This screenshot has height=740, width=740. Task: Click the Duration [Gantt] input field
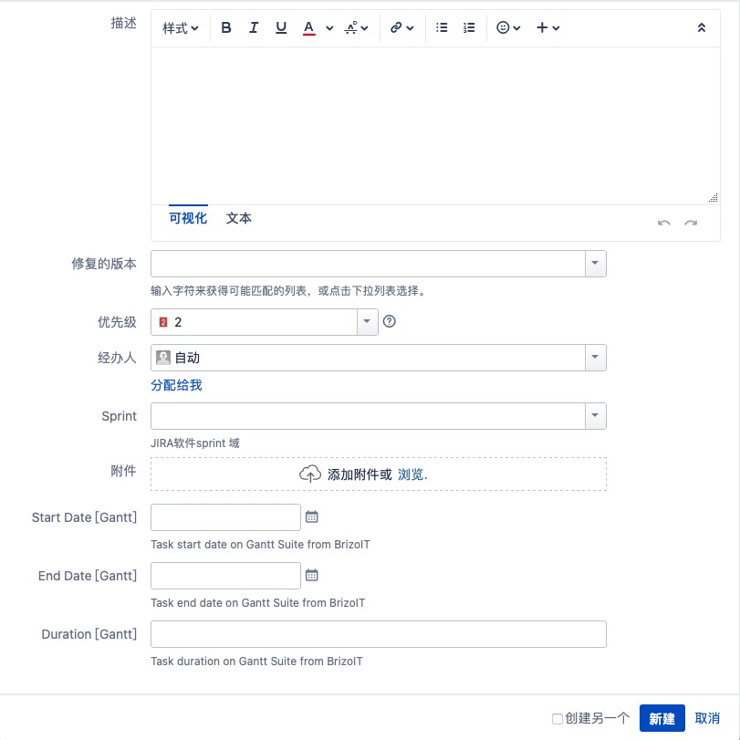coord(379,634)
